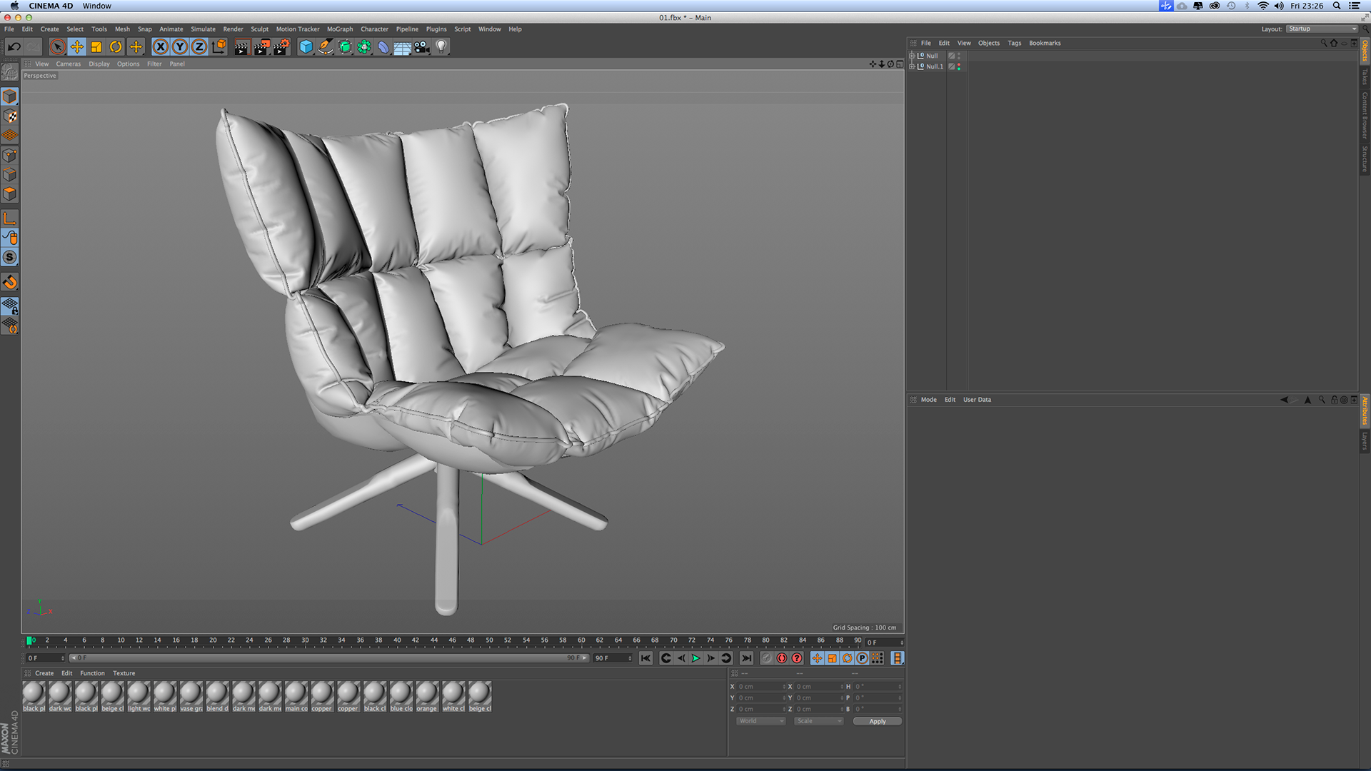Expand the Null object in hierarchy

[912, 56]
